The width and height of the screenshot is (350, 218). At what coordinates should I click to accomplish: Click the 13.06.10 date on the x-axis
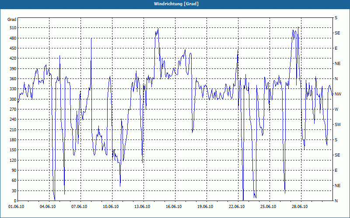pyautogui.click(x=142, y=207)
